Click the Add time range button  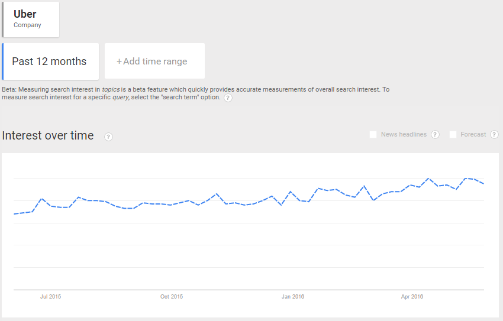tap(154, 61)
